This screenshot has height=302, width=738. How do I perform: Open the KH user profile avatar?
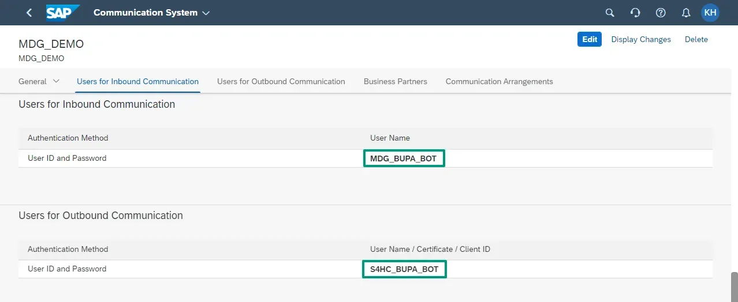[710, 12]
